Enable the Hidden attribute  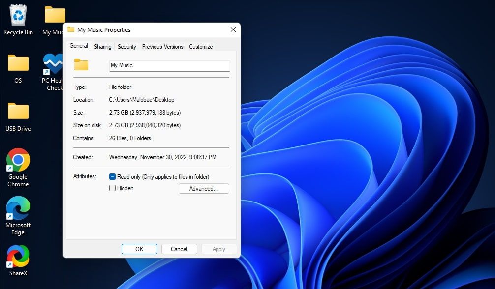click(113, 188)
